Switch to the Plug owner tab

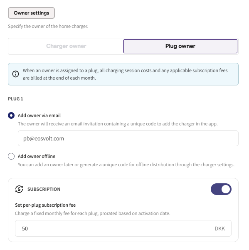pyautogui.click(x=180, y=46)
